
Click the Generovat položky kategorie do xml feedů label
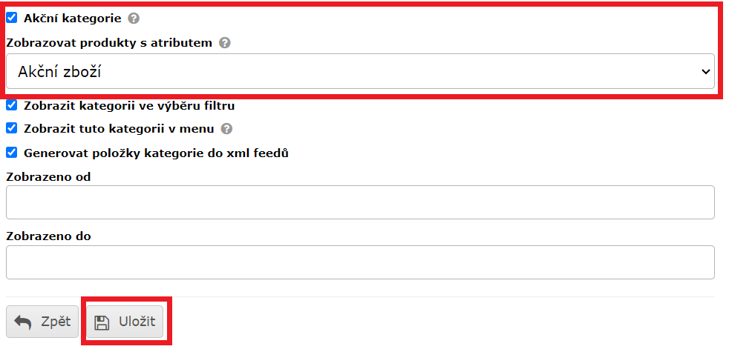click(156, 153)
